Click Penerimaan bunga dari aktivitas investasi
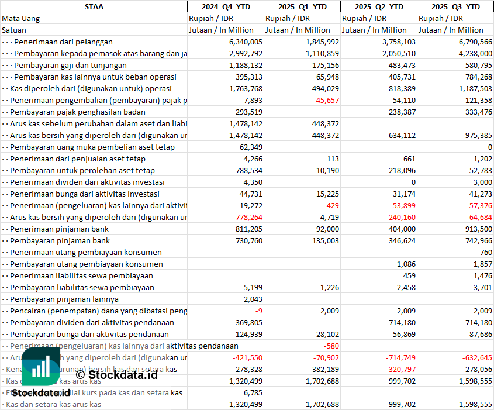 pos(85,194)
